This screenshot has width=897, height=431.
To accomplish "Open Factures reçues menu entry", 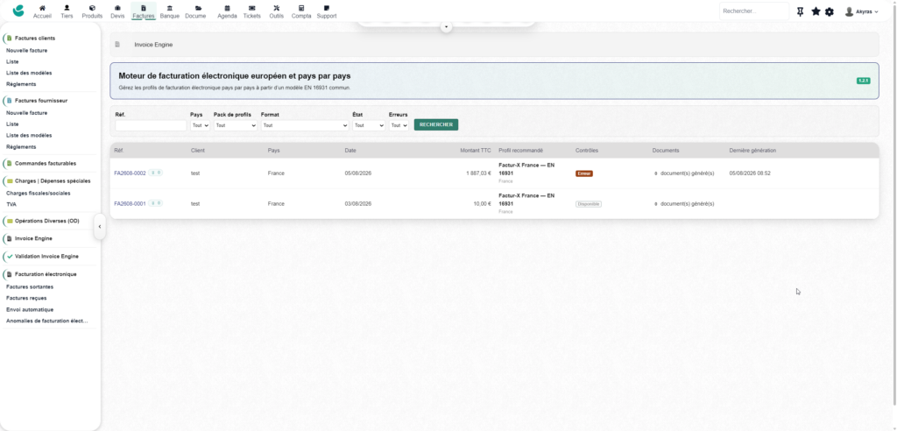I will [26, 298].
